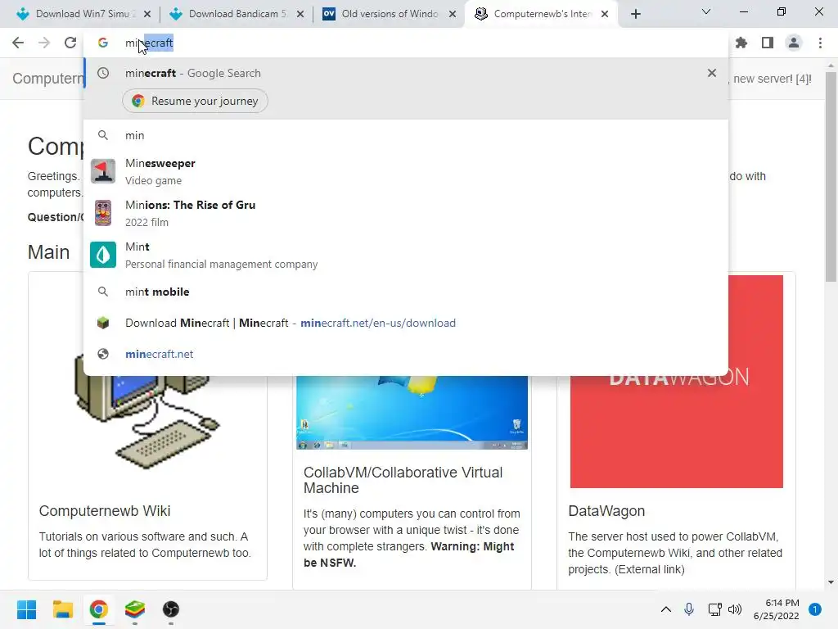Click the retro computer illustration
This screenshot has width=838, height=629.
pos(147,423)
